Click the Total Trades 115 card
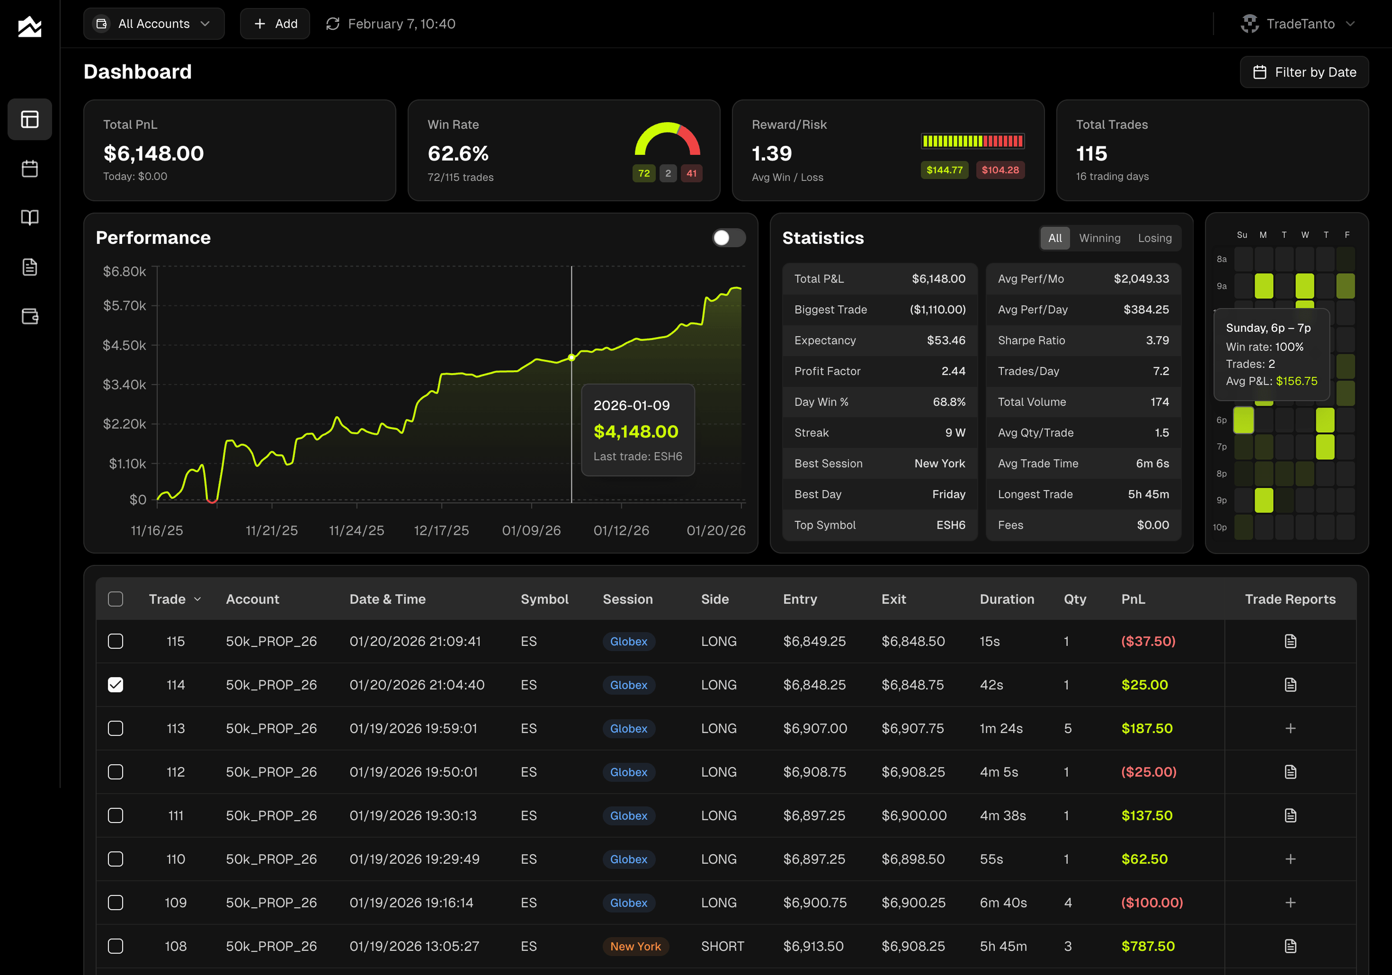Image resolution: width=1392 pixels, height=975 pixels. [1212, 151]
